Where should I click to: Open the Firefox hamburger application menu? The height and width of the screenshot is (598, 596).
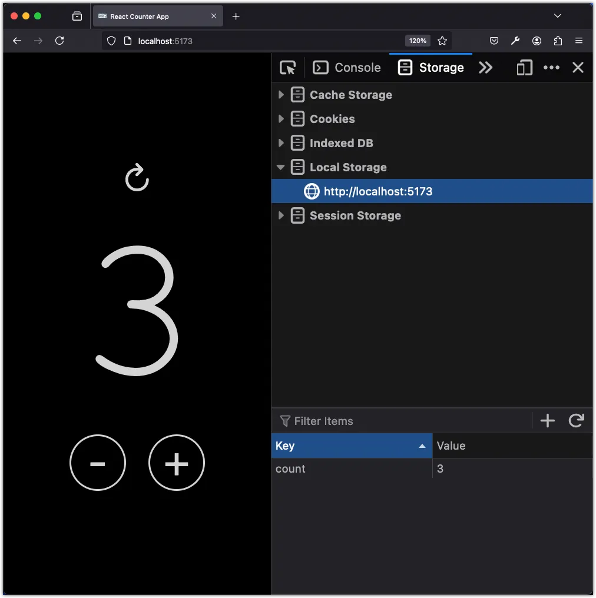click(579, 41)
